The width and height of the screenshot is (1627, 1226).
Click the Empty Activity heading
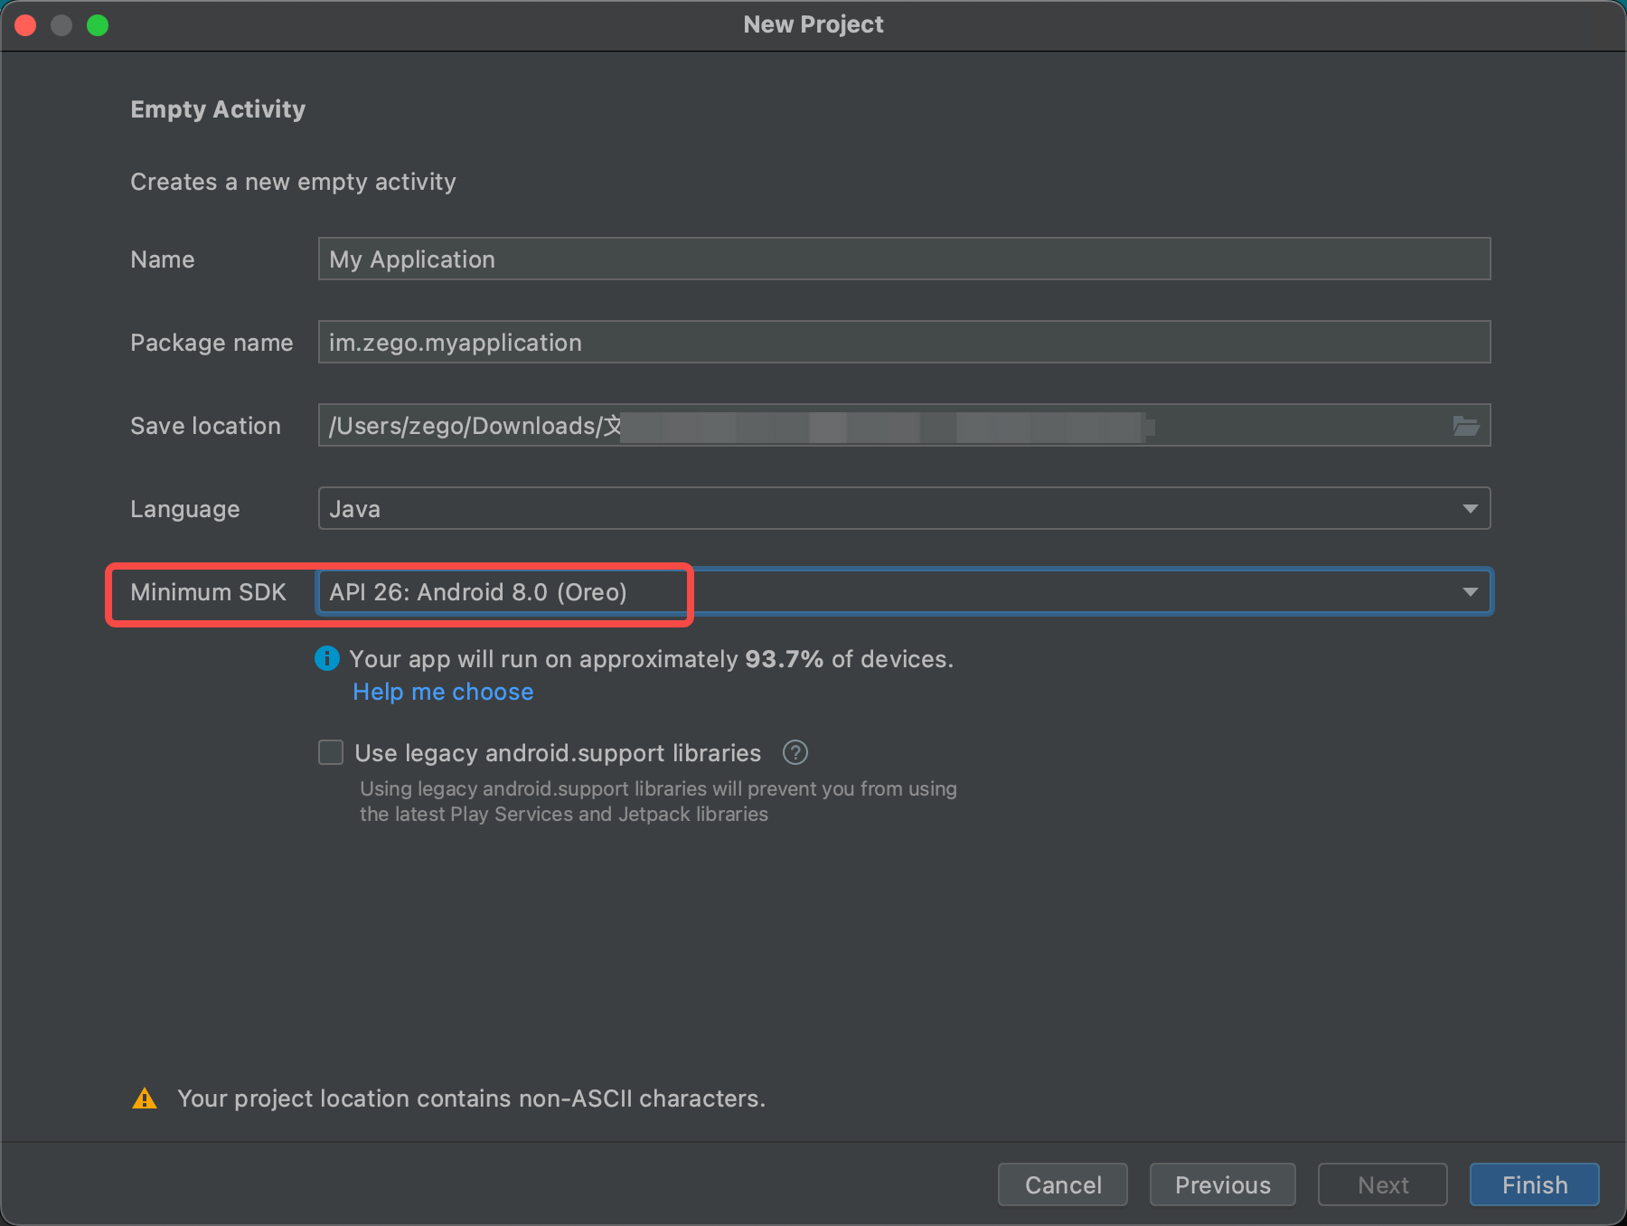(x=218, y=109)
